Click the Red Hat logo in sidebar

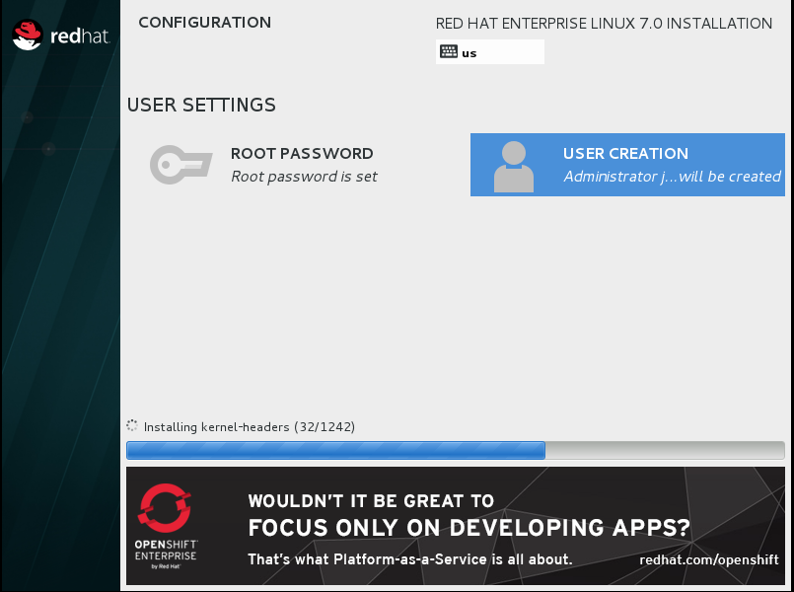click(61, 36)
